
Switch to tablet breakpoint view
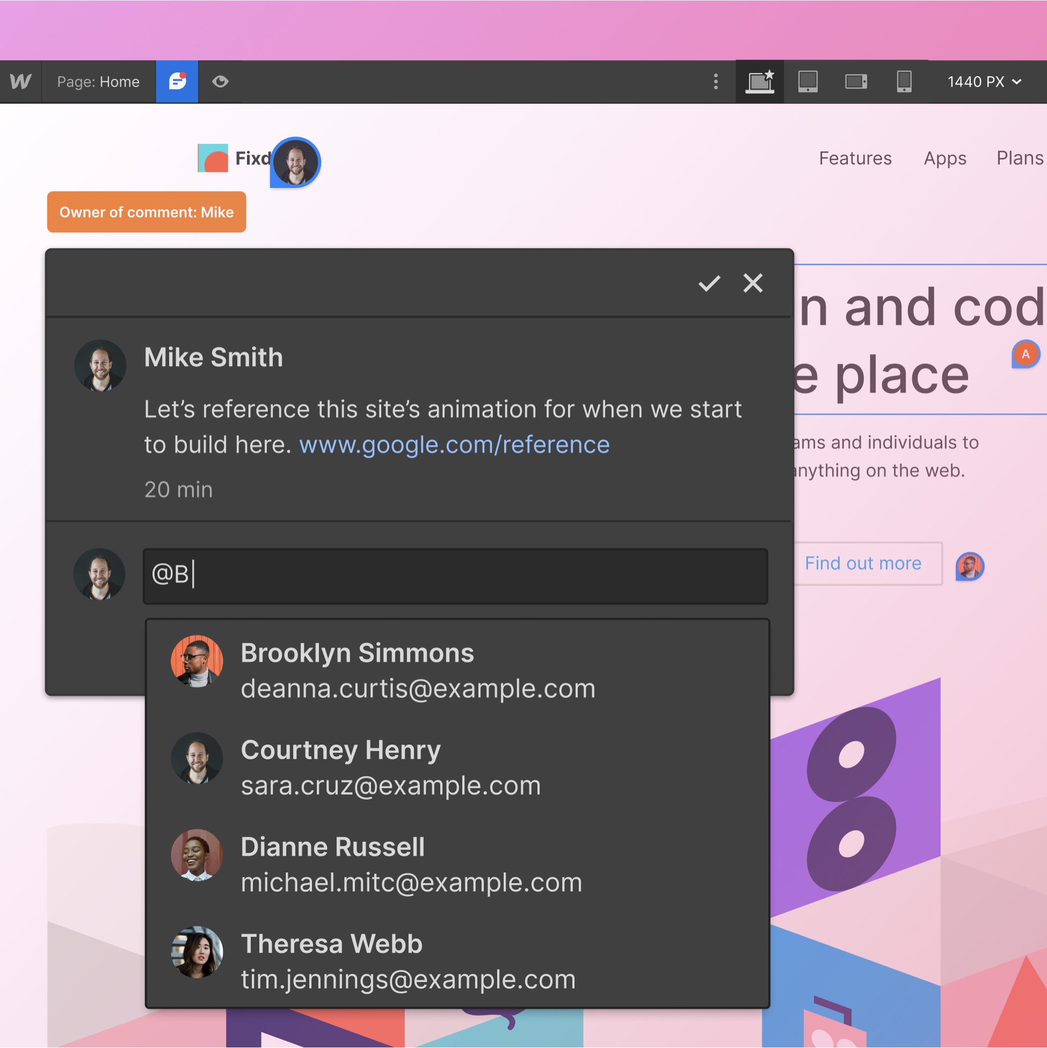(x=807, y=82)
